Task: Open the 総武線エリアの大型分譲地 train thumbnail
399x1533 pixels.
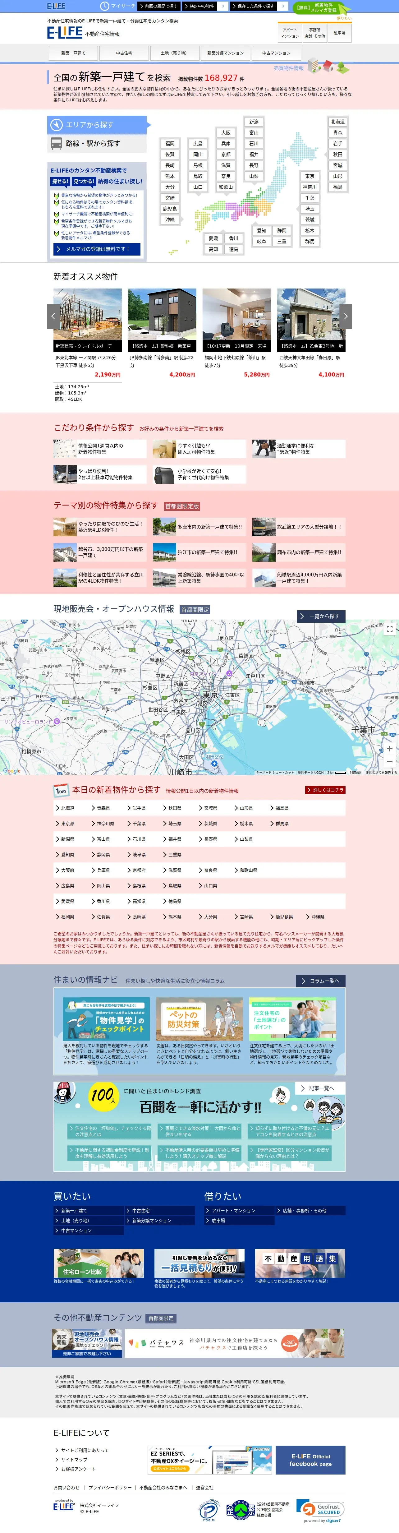Action: 264,527
